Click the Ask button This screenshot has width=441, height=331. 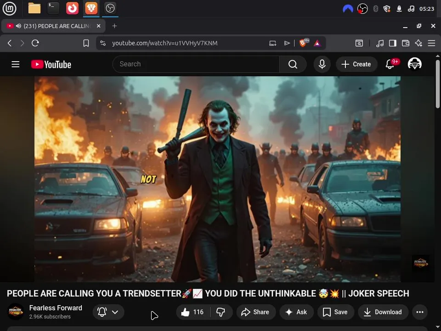tap(296, 312)
